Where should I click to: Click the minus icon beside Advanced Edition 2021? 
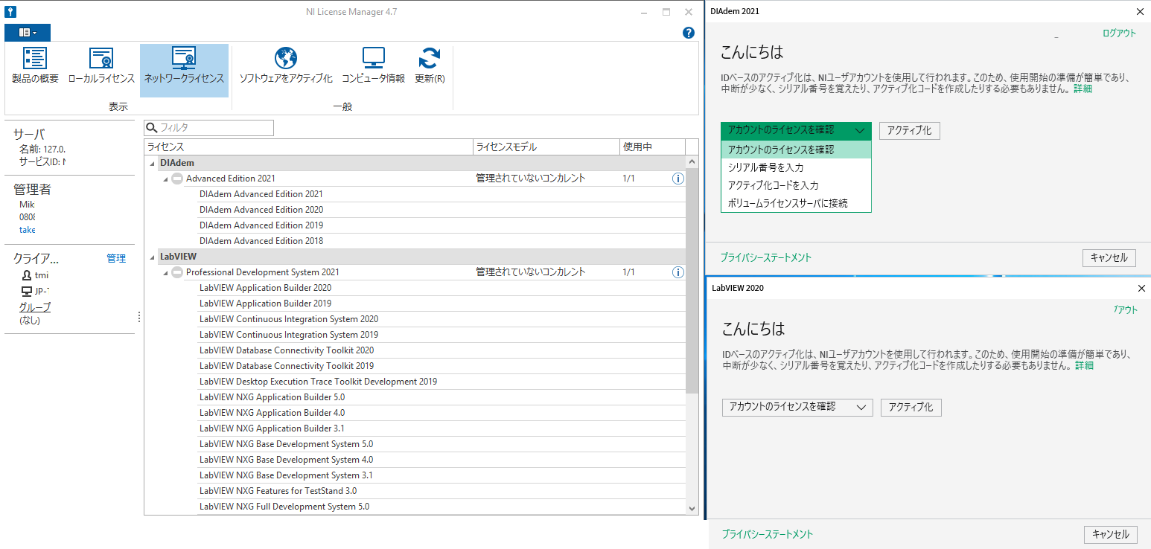point(177,179)
